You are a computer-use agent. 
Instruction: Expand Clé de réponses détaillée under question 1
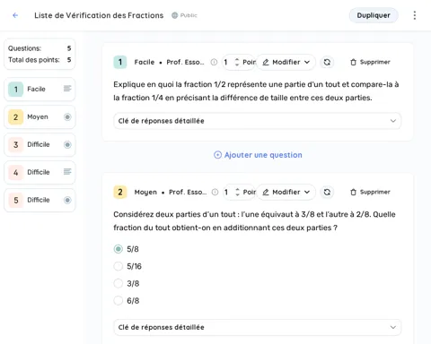pos(257,121)
